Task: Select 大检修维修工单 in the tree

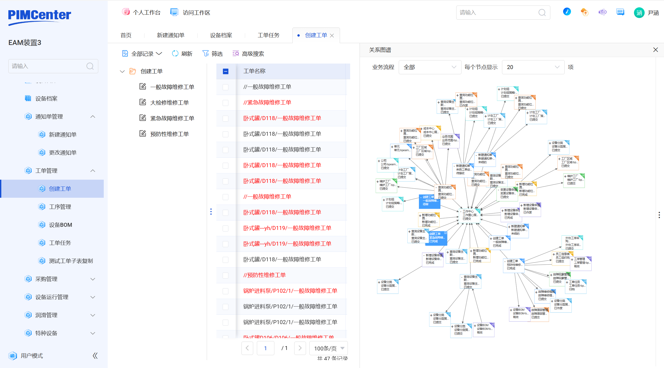Action: click(169, 103)
